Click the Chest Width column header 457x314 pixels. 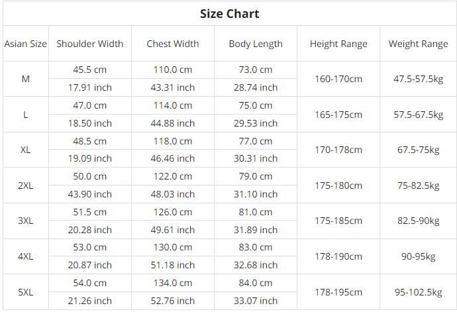[173, 44]
